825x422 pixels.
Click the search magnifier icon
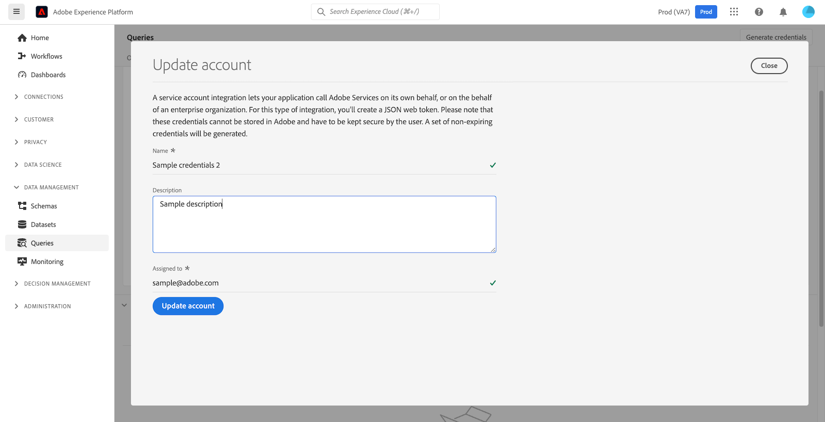321,12
